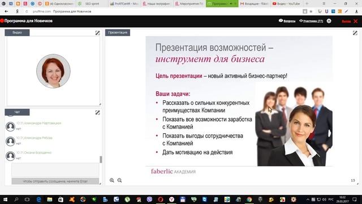This screenshot has width=362, height=204.
Task: Open the Yandex browser hamburger menu
Action: tap(324, 3)
